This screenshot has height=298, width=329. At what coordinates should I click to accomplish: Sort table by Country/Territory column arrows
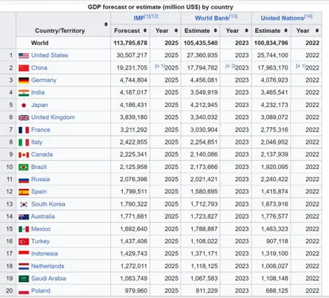(x=106, y=24)
